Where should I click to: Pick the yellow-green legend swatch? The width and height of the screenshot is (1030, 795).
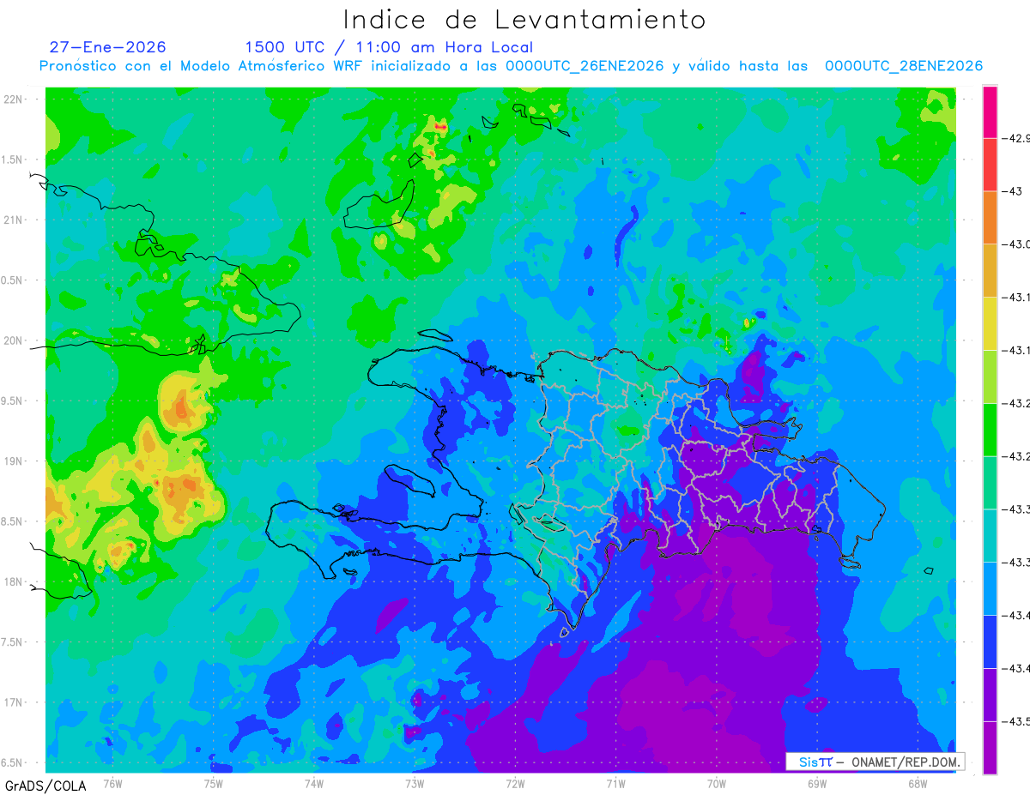[990, 376]
